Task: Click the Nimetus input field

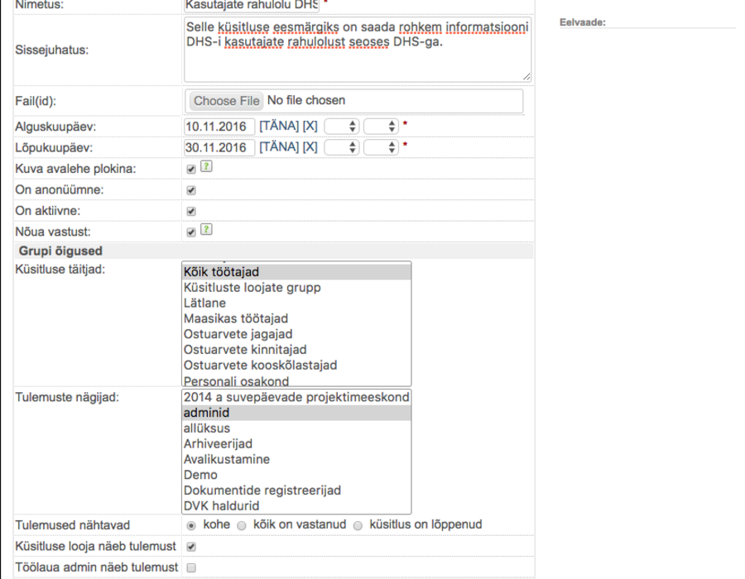Action: [252, 6]
